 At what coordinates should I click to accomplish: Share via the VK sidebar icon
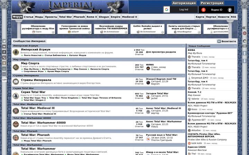(4, 46)
